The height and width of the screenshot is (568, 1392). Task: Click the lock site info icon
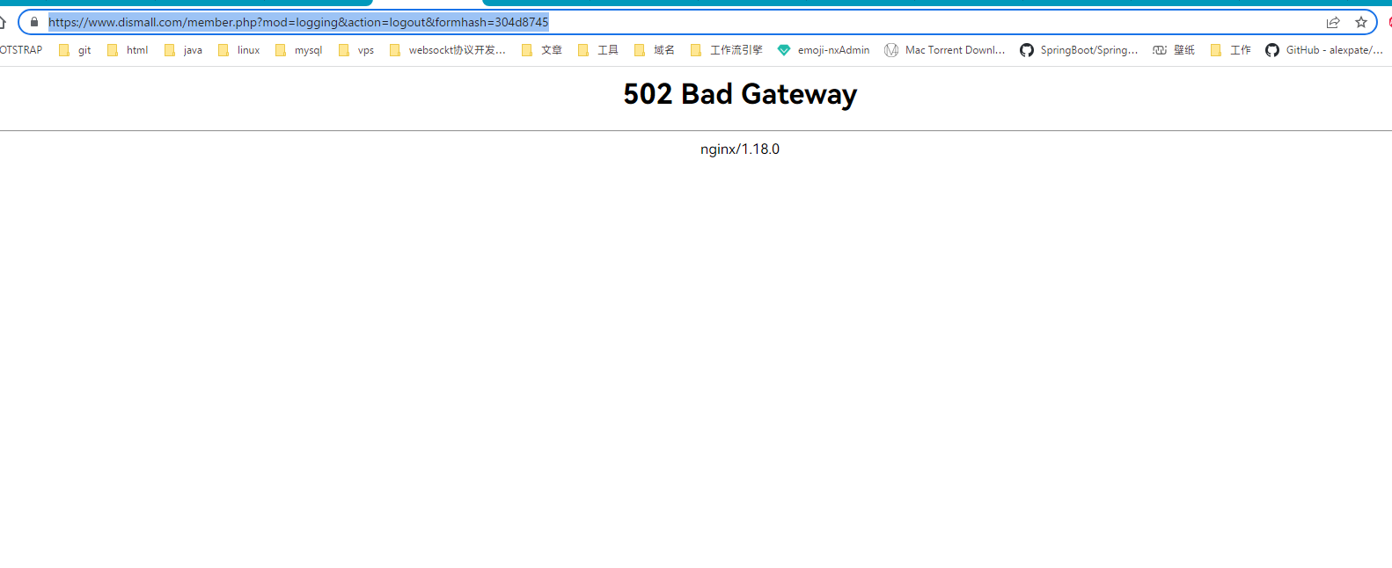coord(34,22)
